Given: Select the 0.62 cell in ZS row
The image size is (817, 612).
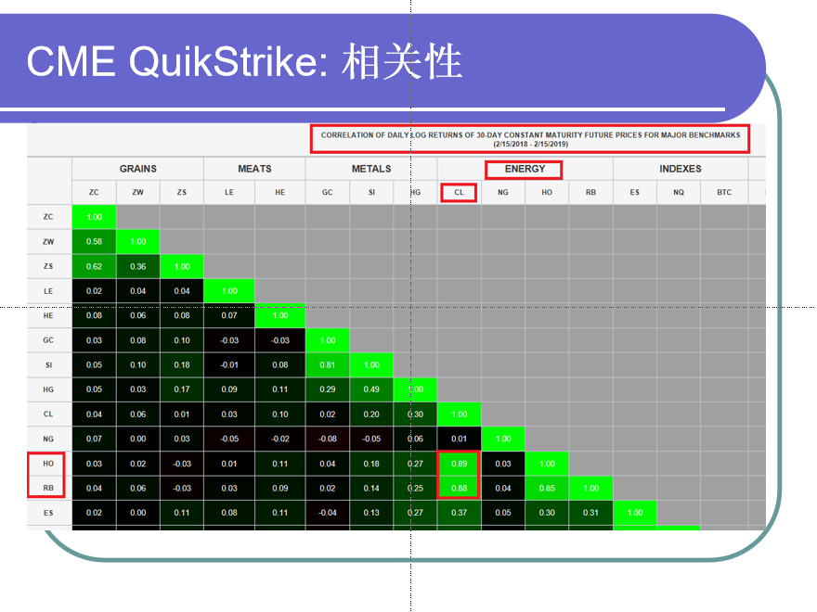Looking at the screenshot, I should coord(94,266).
